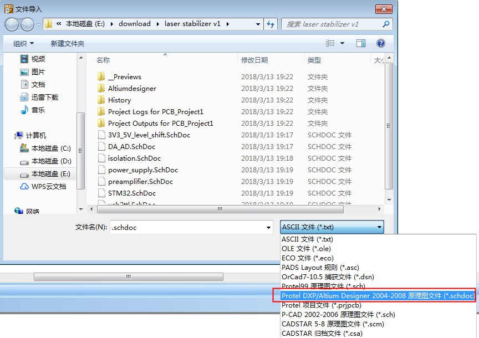
Task: Click the file list horizontal scrollbar
Action: (x=220, y=209)
